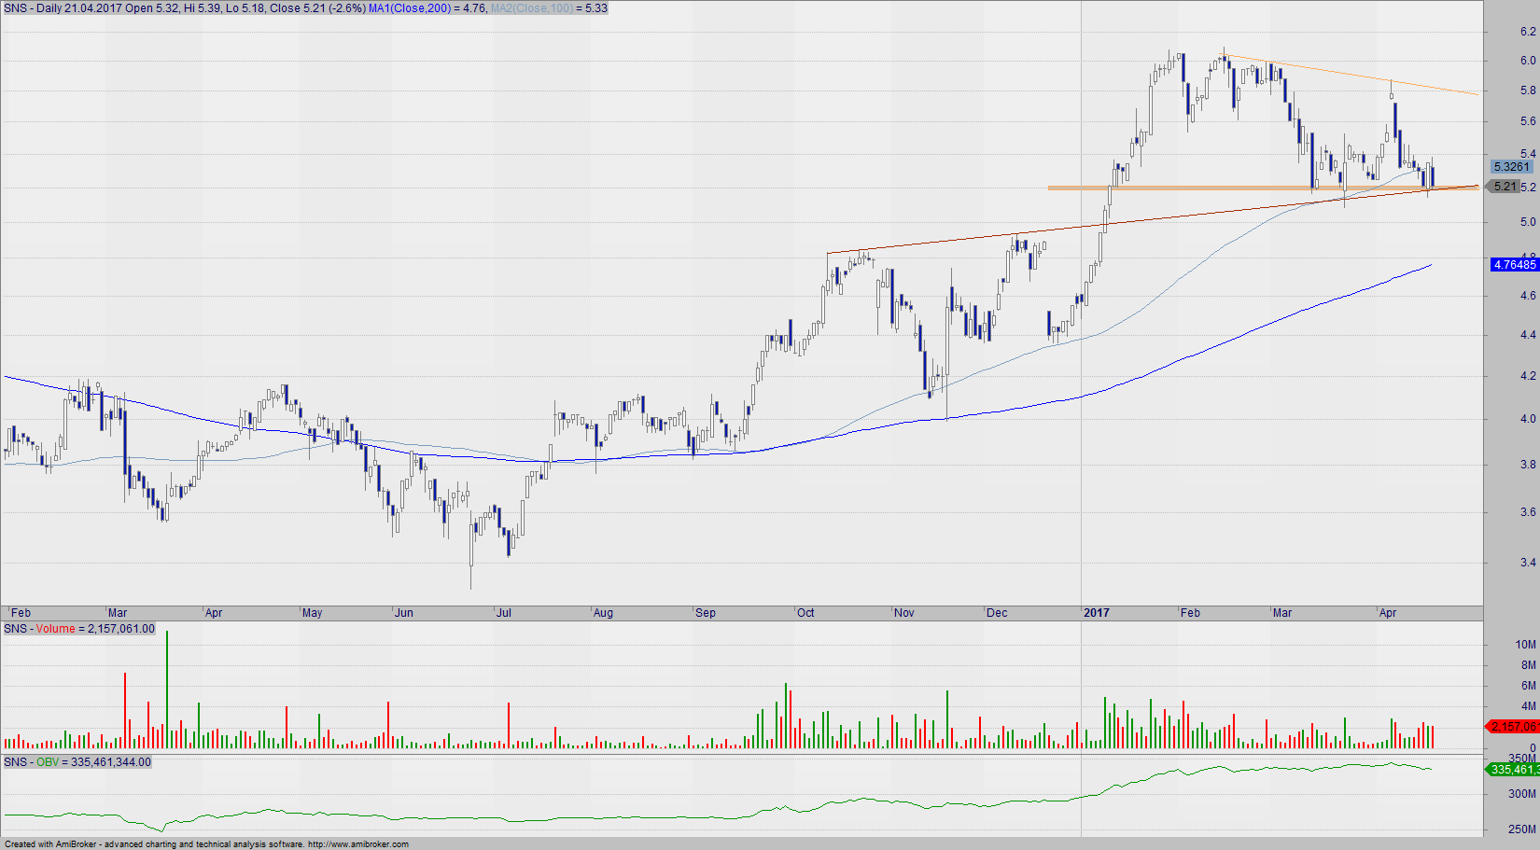Open the amibroker.com link in footer
Image resolution: width=1540 pixels, height=850 pixels.
[357, 844]
